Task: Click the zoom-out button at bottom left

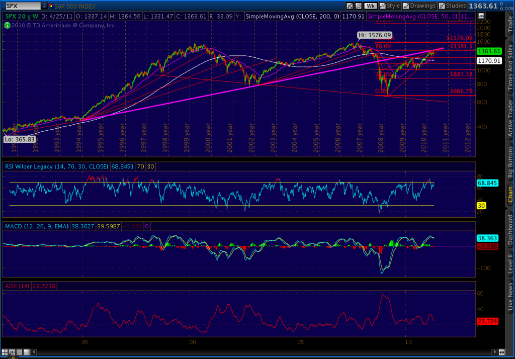Action: tap(19, 352)
